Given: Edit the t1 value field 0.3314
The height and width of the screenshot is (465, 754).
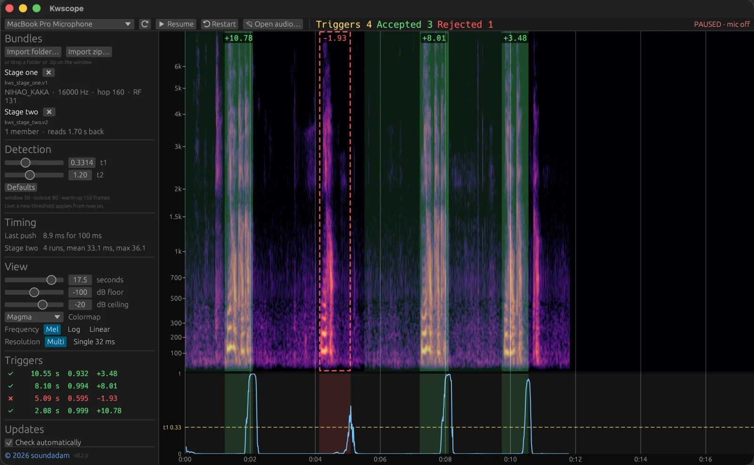Looking at the screenshot, I should (x=82, y=162).
